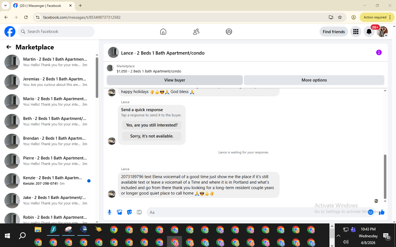Open Pierre's apartment conversation
Image resolution: width=396 pixels, height=247 pixels.
click(x=47, y=161)
